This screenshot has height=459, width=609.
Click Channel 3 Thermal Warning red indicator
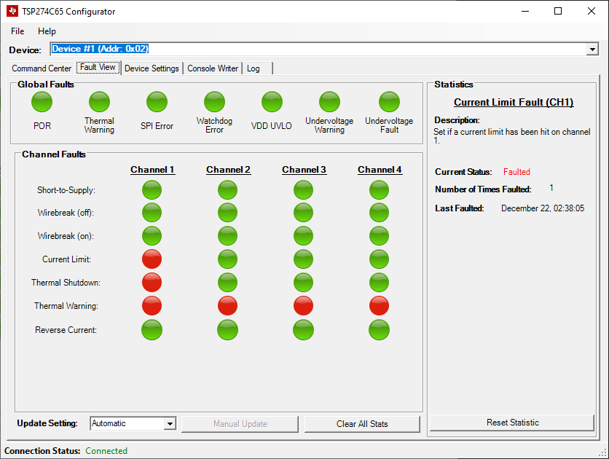coord(303,306)
